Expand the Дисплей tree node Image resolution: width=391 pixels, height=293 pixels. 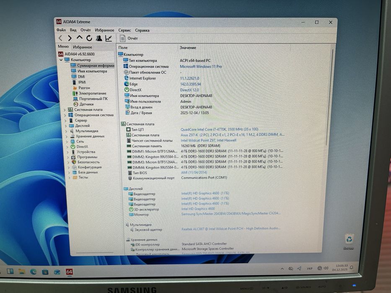click(66, 126)
